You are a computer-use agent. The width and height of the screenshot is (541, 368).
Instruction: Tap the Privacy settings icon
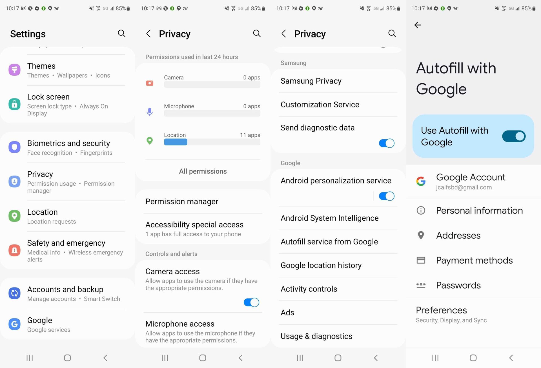tap(15, 178)
